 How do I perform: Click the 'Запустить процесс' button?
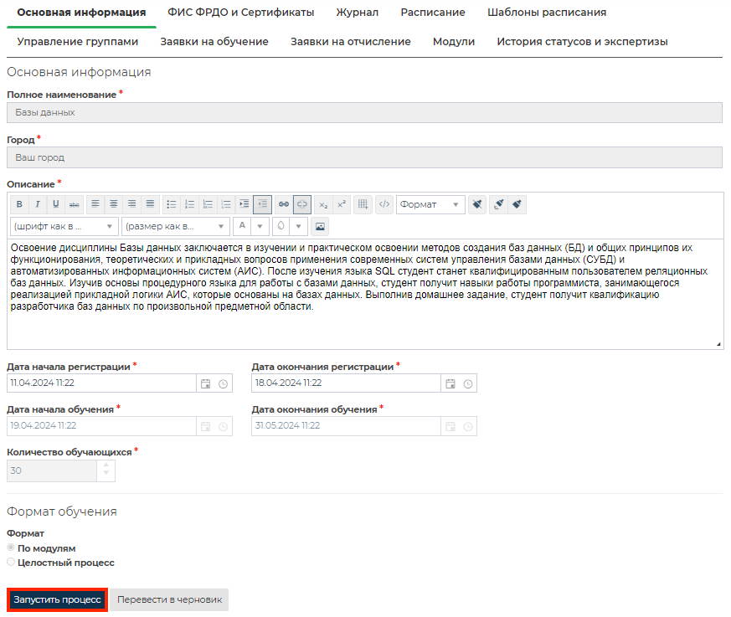(x=58, y=600)
